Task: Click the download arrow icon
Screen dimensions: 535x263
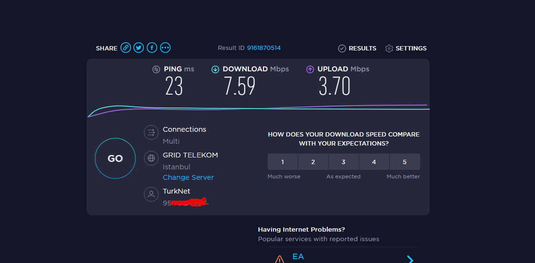Action: click(215, 69)
